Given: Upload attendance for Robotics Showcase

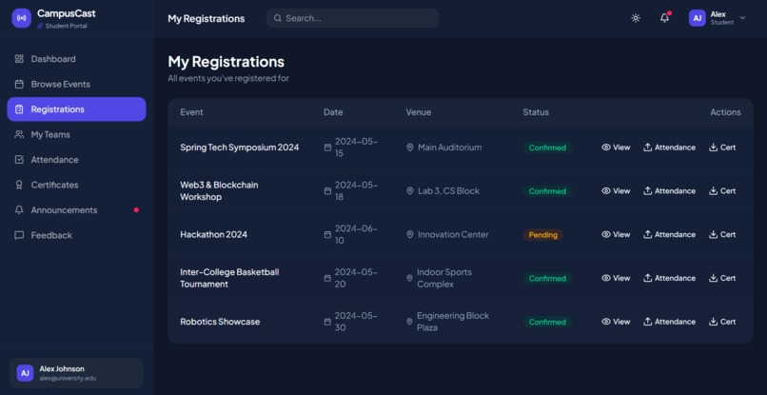Looking at the screenshot, I should click(x=669, y=322).
